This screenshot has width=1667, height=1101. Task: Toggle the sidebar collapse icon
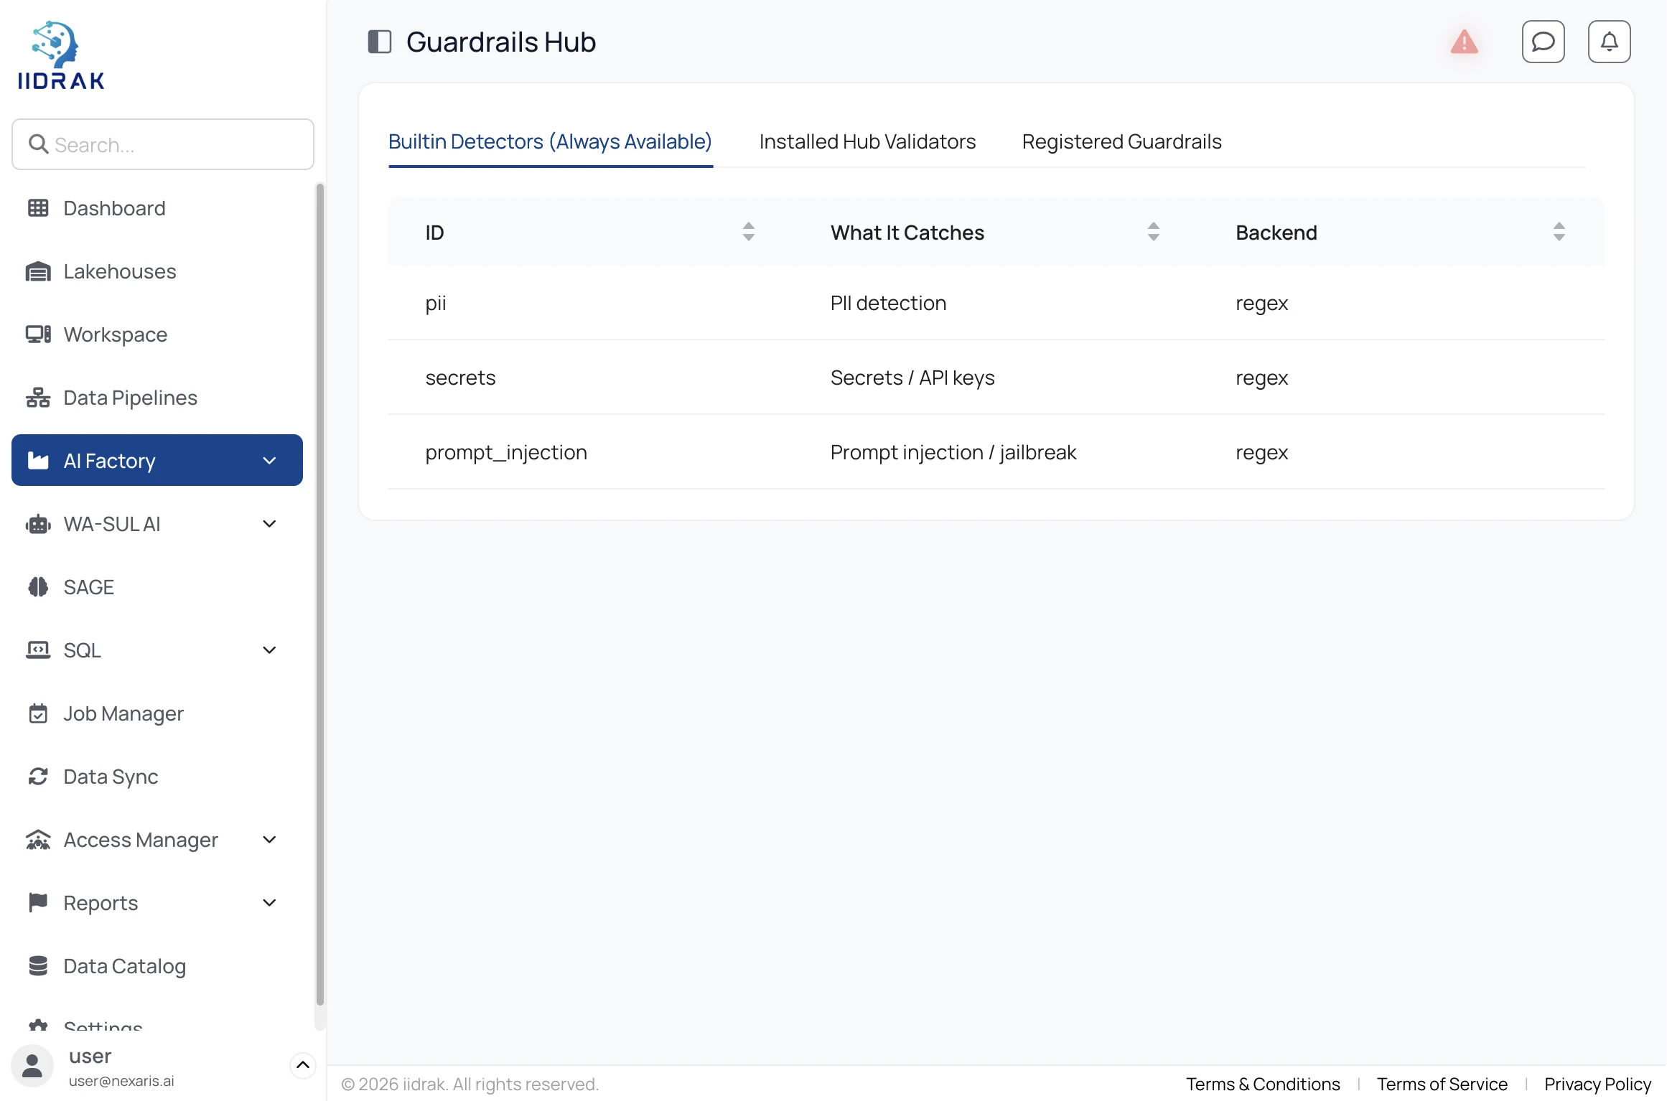click(x=379, y=42)
